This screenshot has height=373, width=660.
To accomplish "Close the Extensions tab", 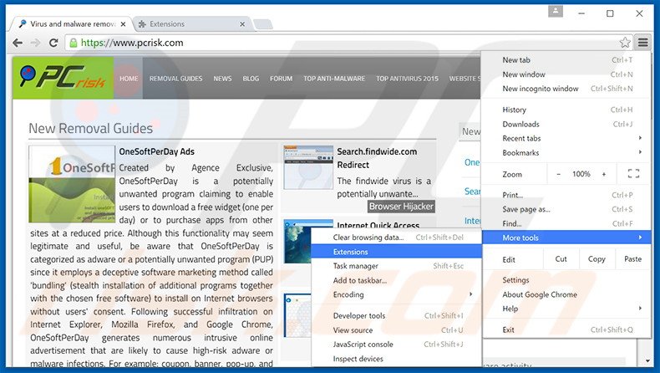I will [242, 24].
